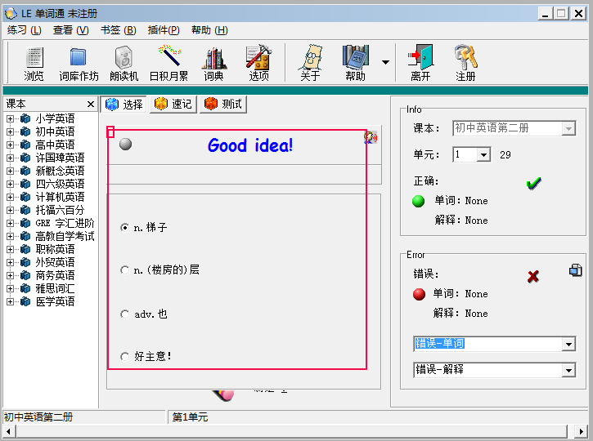The height and width of the screenshot is (441, 593).
Task: Expand the 托福六百分 tree node
Action: [x=10, y=210]
